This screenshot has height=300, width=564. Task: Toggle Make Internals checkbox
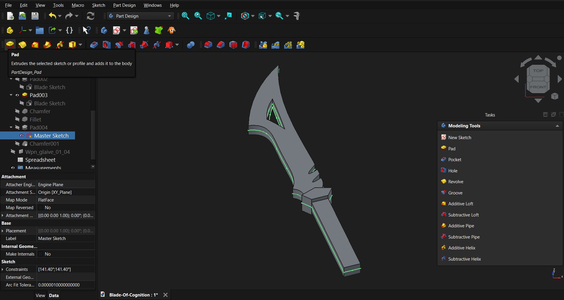coord(41,254)
